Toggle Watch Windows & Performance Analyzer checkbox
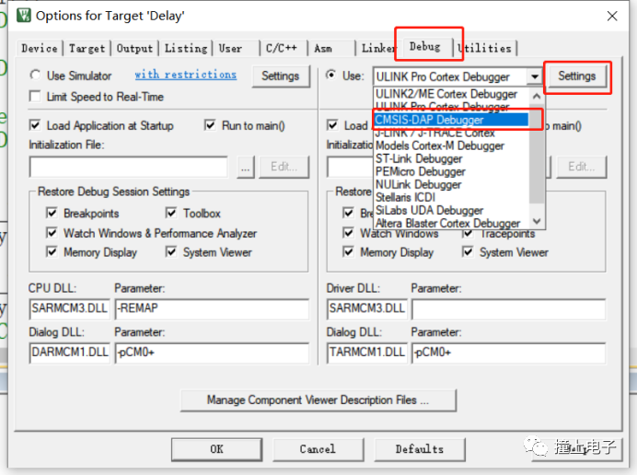 coord(52,233)
